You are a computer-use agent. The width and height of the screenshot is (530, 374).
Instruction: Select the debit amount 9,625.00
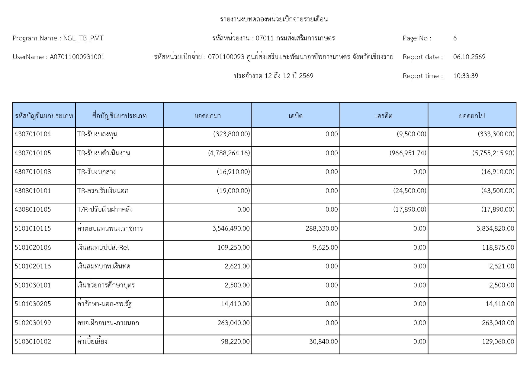click(325, 248)
